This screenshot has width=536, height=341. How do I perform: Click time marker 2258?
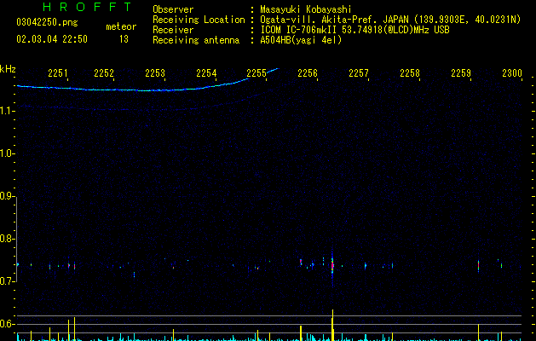point(410,73)
